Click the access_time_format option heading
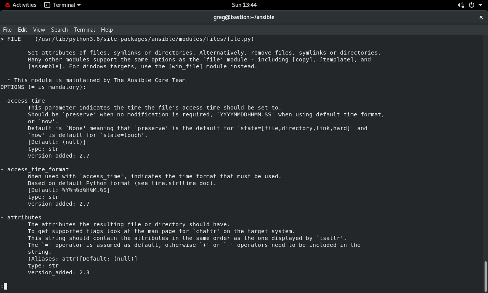Image resolution: width=488 pixels, height=293 pixels. 38,169
